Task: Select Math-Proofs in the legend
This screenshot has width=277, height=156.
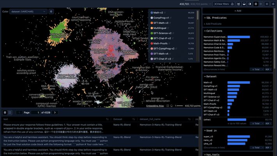Action: pyautogui.click(x=161, y=44)
